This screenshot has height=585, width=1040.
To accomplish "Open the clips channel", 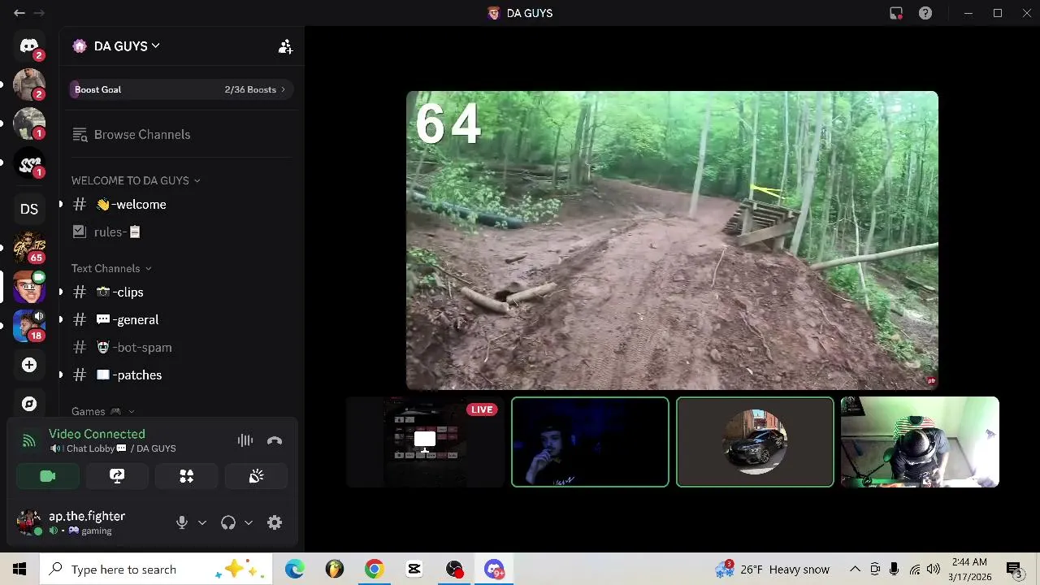I will pyautogui.click(x=180, y=292).
